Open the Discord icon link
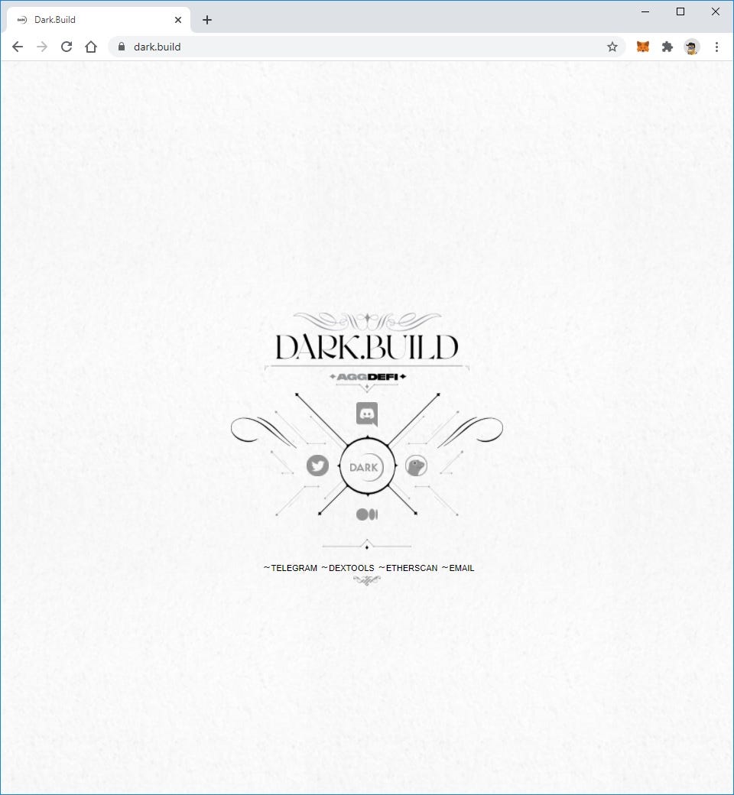 coord(367,414)
